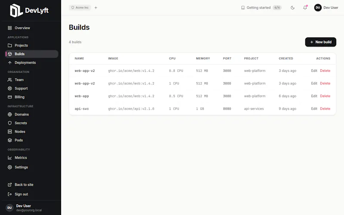Delete the api-svc build
Viewport: 344px width, 215px height.
click(325, 109)
